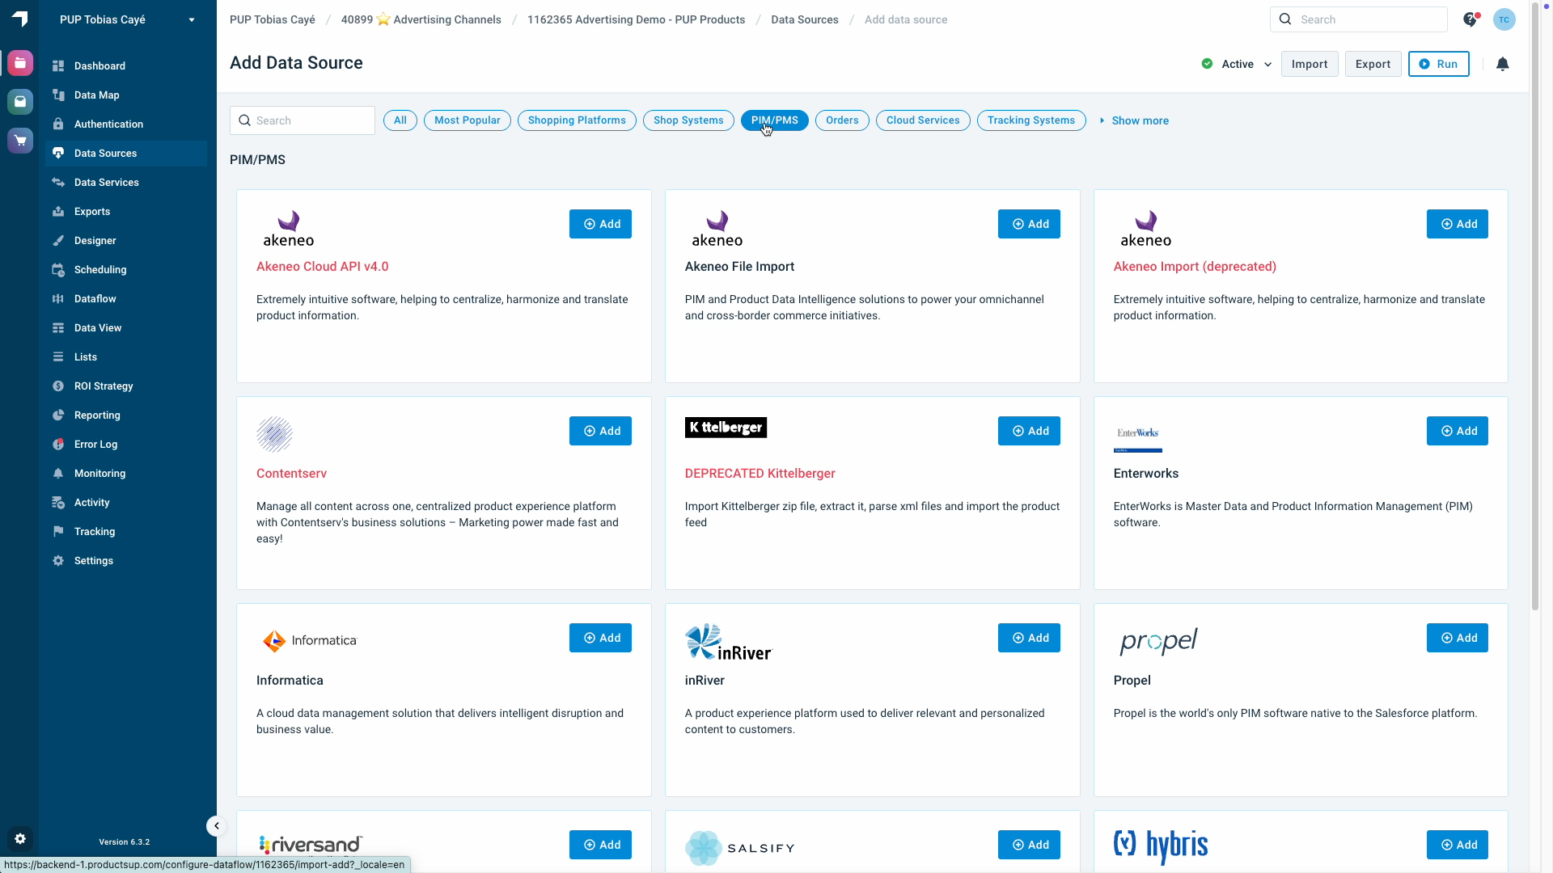Click the Error Log icon
The width and height of the screenshot is (1553, 873).
[x=58, y=444]
